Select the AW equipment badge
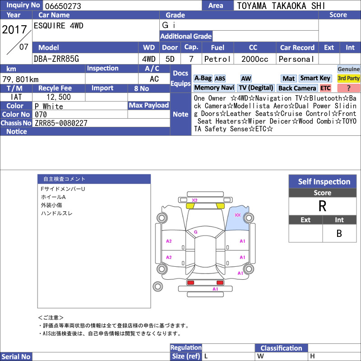 coord(246,79)
